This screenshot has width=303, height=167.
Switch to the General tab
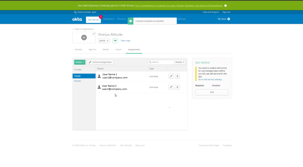78,49
